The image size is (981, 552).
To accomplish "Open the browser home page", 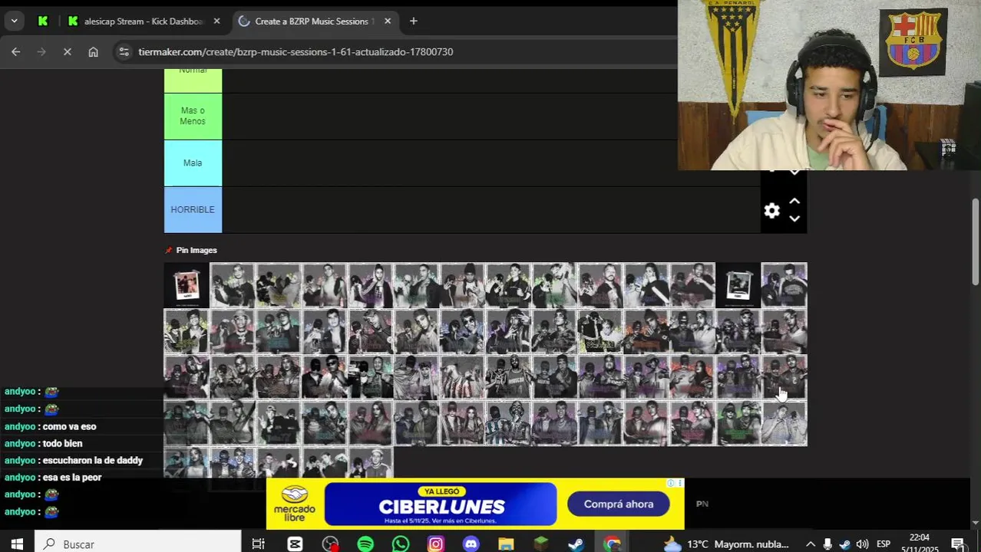I will coord(93,51).
